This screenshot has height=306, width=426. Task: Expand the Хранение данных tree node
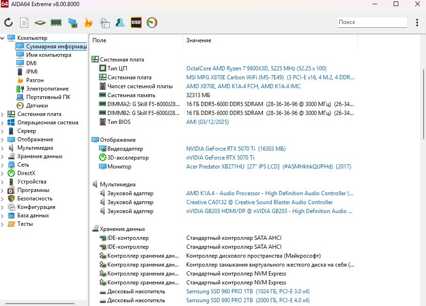point(3,156)
